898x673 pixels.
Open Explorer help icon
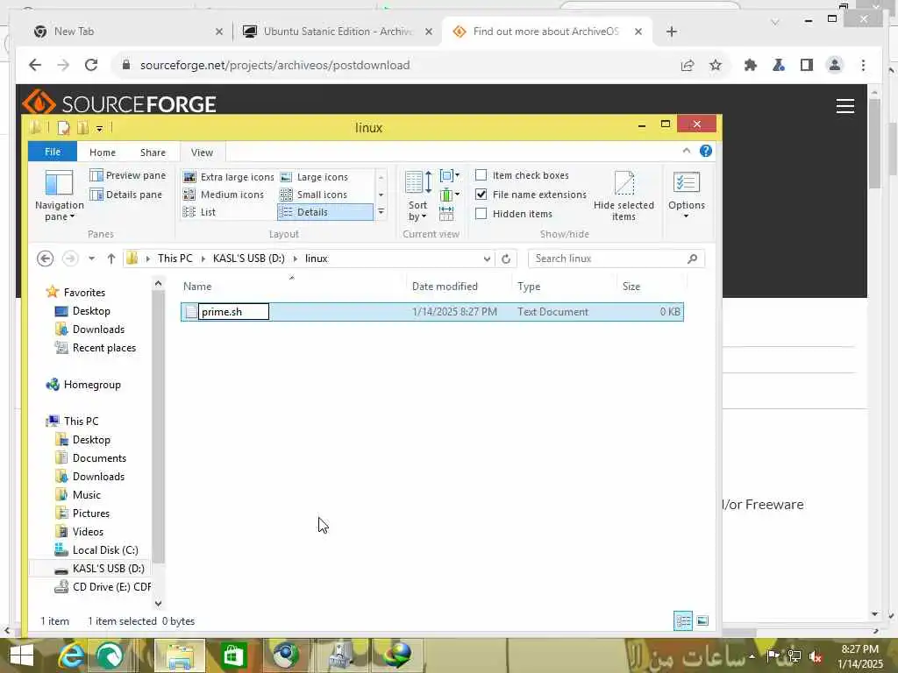pos(706,151)
